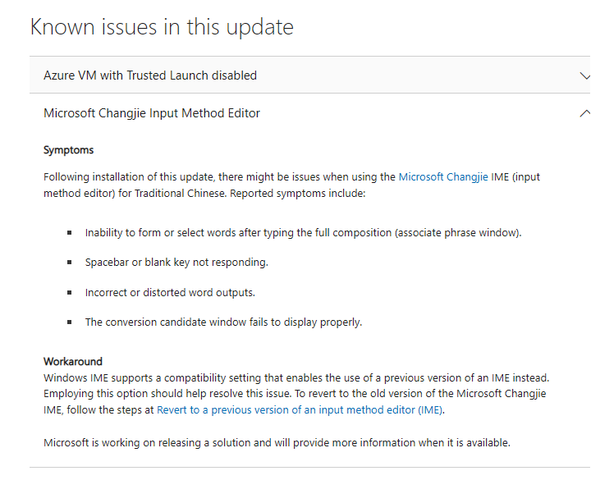This screenshot has height=480, width=591.
Task: Collapse the Microsoft Changjie section chevron
Action: (x=585, y=113)
